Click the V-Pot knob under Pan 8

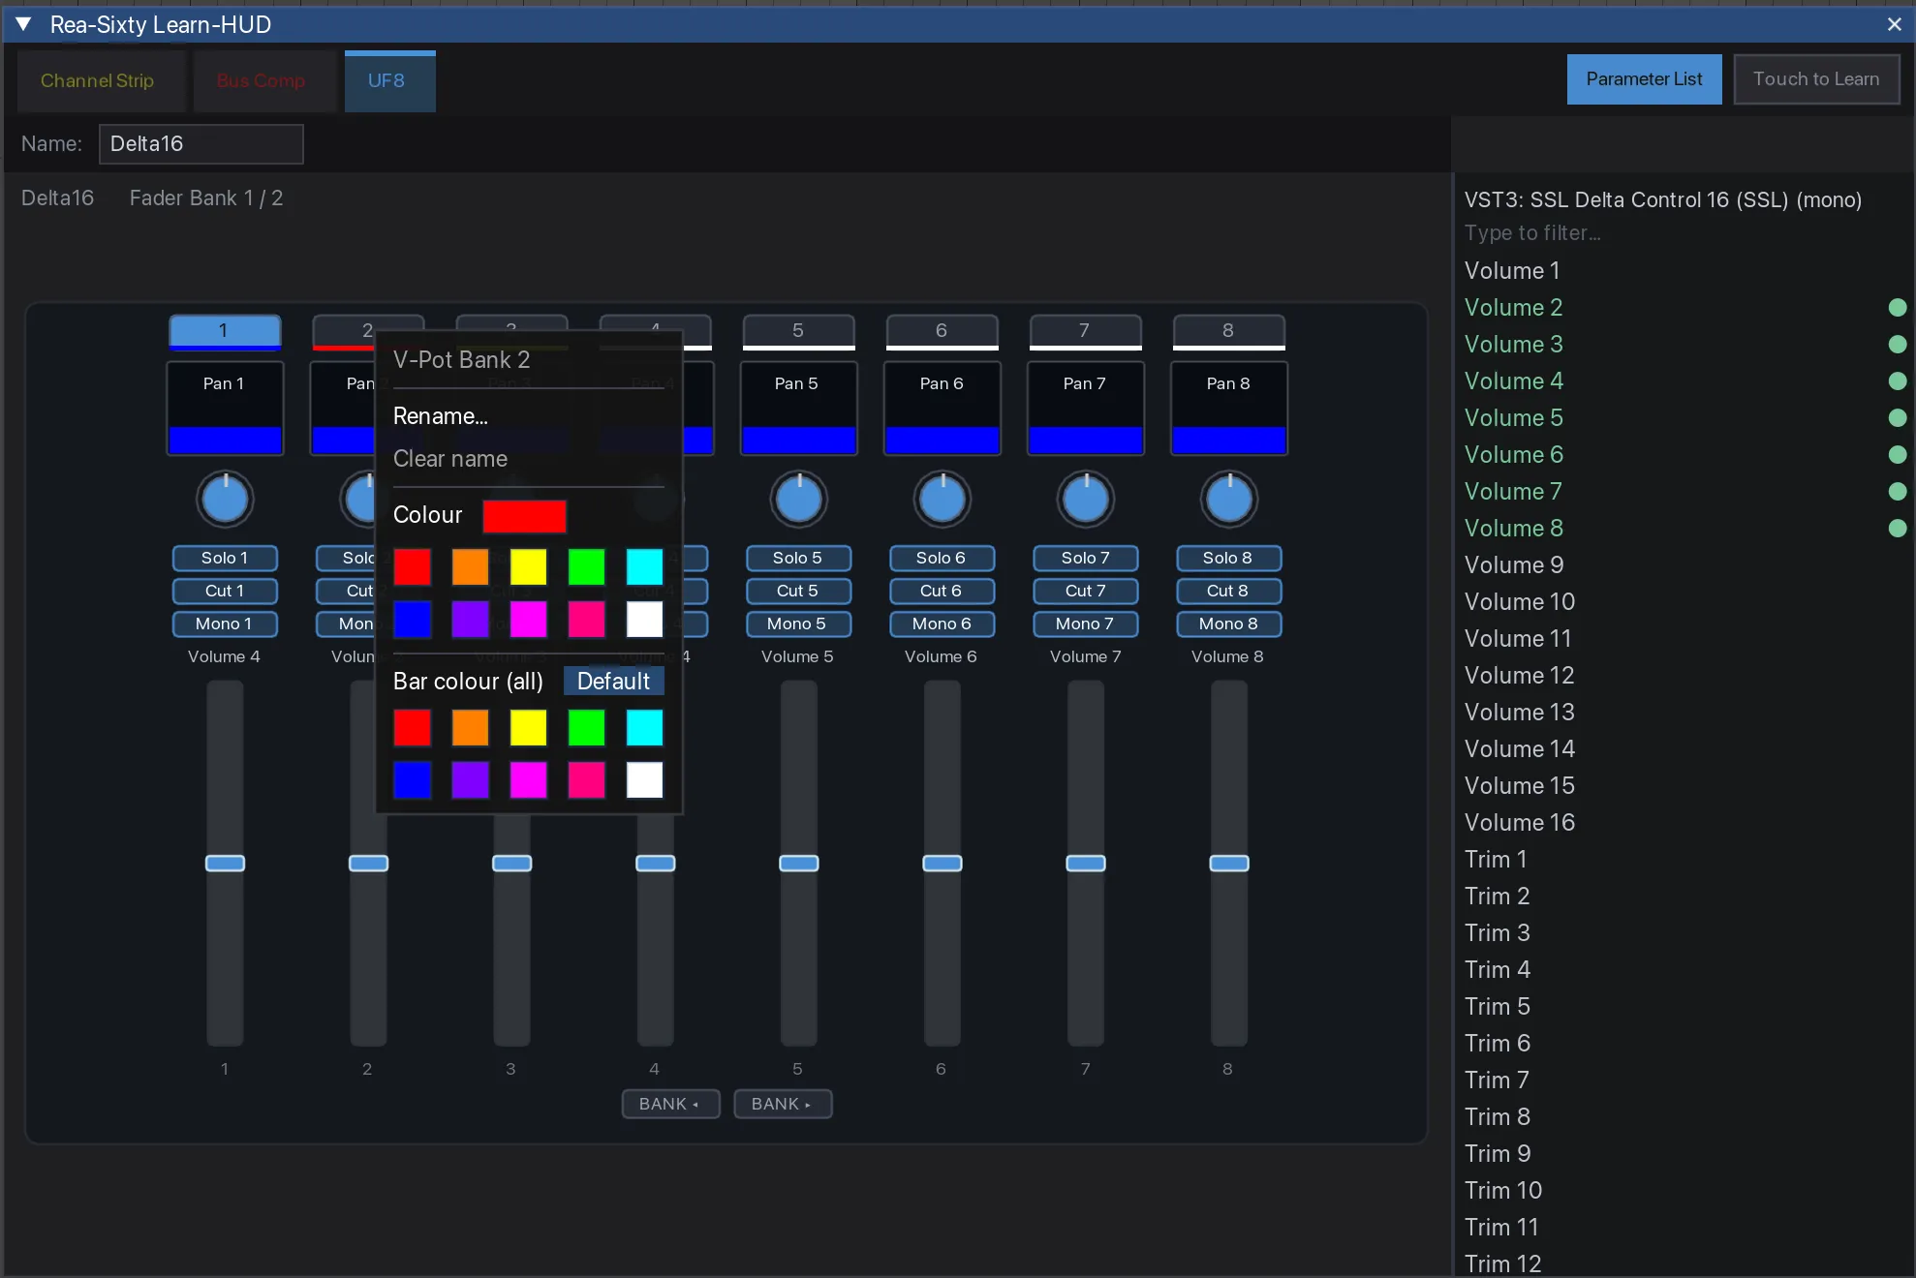click(1228, 500)
